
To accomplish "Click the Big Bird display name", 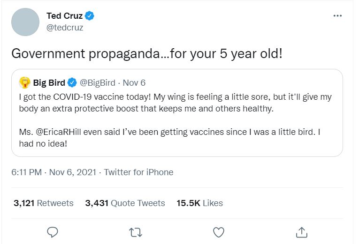I will [x=49, y=83].
